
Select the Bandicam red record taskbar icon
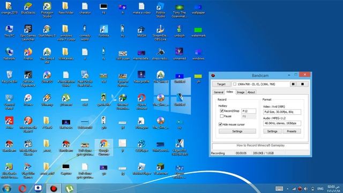click(x=54, y=188)
